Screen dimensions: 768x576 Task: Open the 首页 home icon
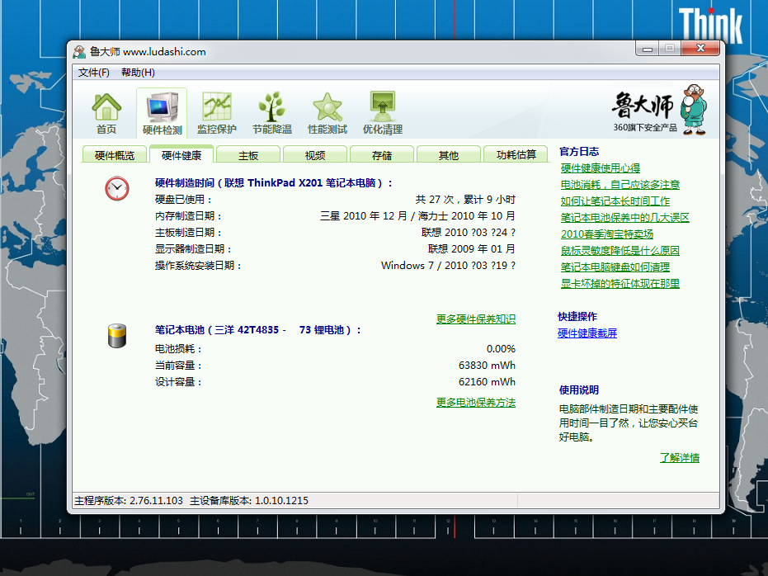[106, 114]
